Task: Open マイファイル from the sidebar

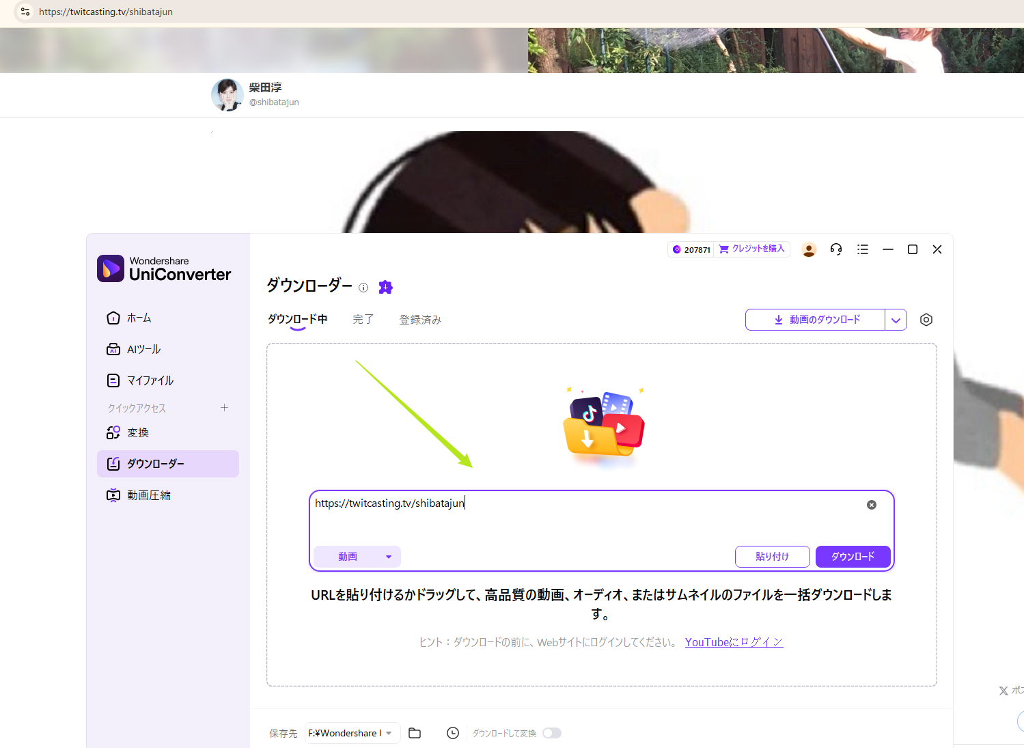Action: click(x=150, y=380)
